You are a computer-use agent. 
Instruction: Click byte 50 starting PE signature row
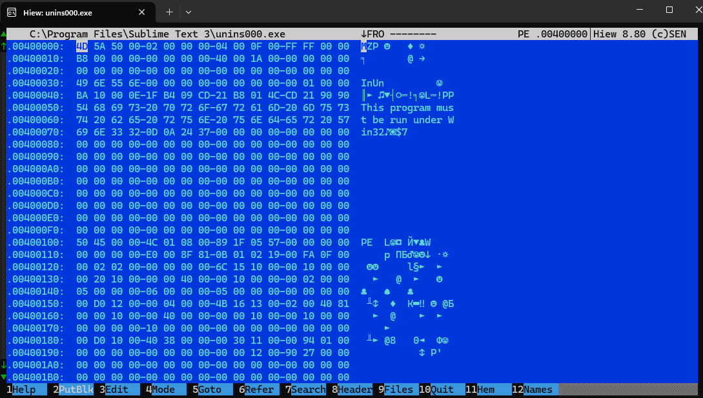coord(82,243)
